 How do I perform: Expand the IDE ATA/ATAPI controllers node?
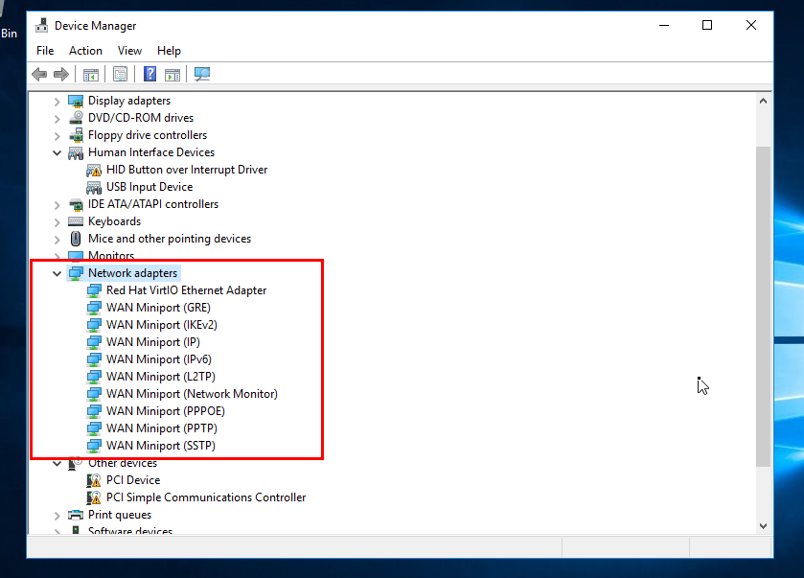pyautogui.click(x=57, y=205)
